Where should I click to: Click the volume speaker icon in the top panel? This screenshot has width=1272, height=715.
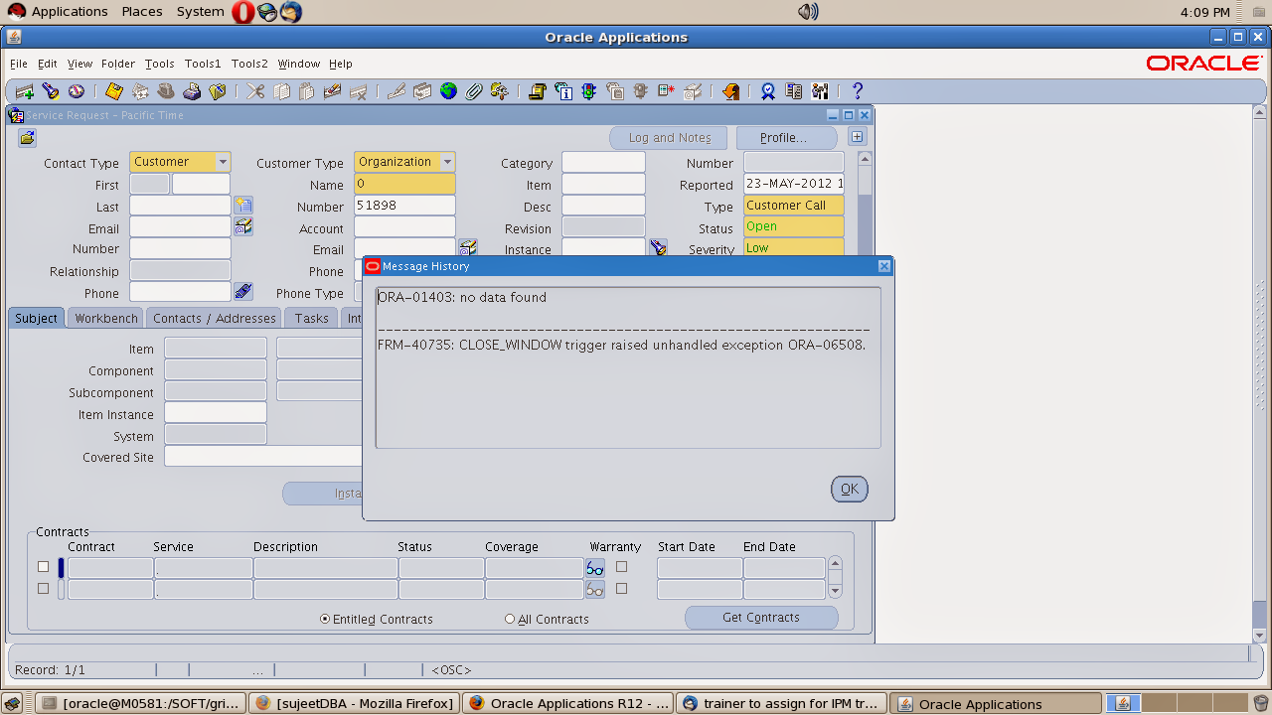pyautogui.click(x=808, y=12)
